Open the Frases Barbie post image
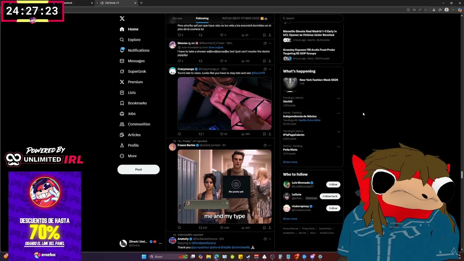 [224, 187]
